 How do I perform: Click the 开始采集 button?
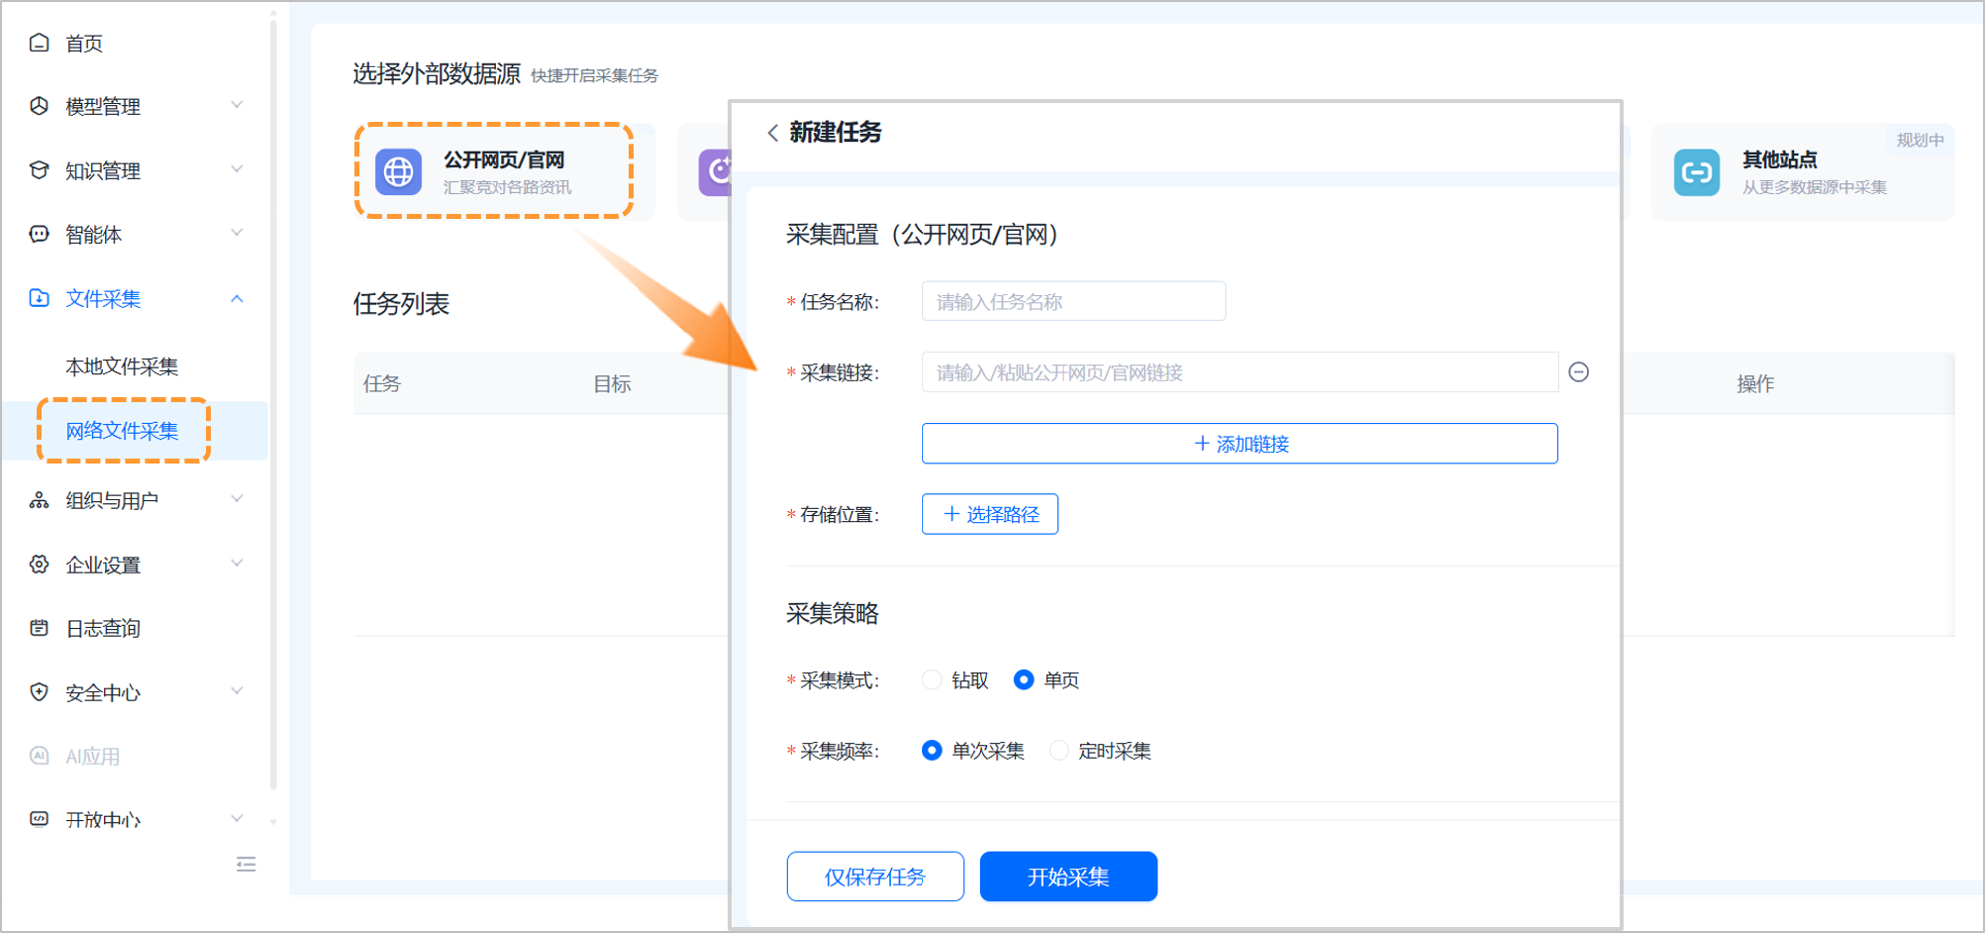1067,876
